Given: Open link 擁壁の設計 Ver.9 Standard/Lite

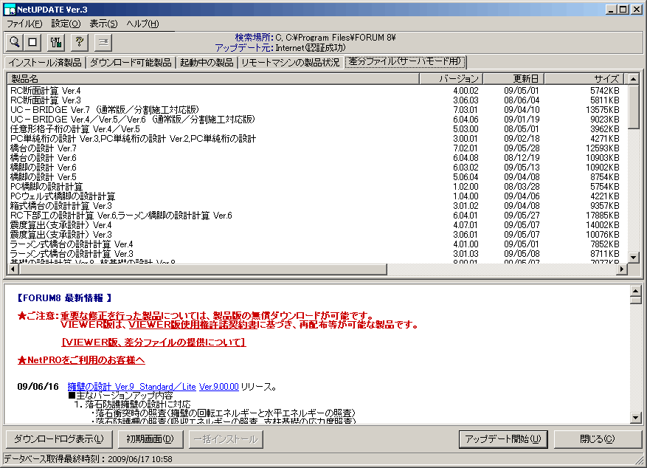Looking at the screenshot, I should (131, 387).
